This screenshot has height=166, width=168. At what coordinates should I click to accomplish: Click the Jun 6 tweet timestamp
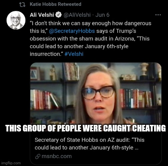(x=102, y=15)
